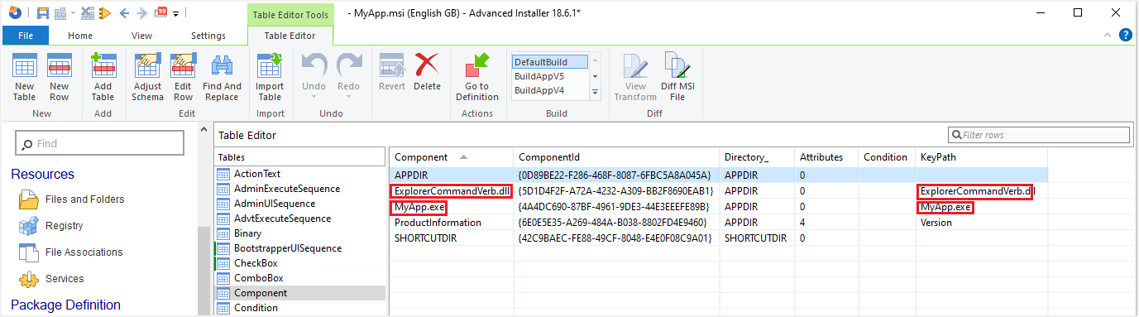Image resolution: width=1139 pixels, height=317 pixels.
Task: Click New Table in the ribbon
Action: coord(25,77)
